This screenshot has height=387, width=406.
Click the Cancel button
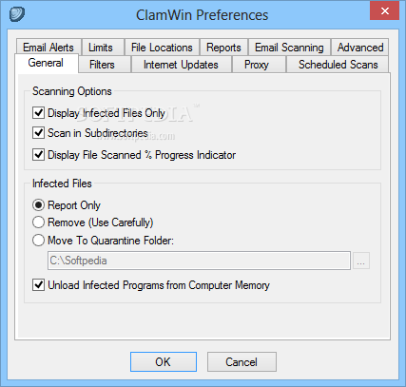tap(242, 361)
